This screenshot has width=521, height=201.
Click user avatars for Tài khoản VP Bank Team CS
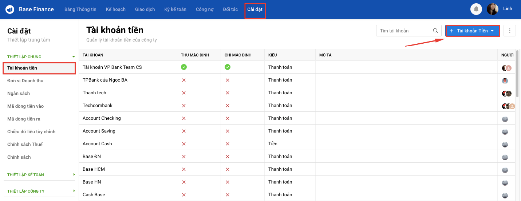click(x=507, y=68)
